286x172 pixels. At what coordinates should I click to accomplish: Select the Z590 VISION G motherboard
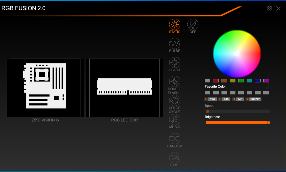[45, 88]
